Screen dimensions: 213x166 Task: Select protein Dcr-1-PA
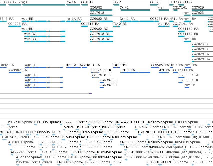(x=135, y=72)
